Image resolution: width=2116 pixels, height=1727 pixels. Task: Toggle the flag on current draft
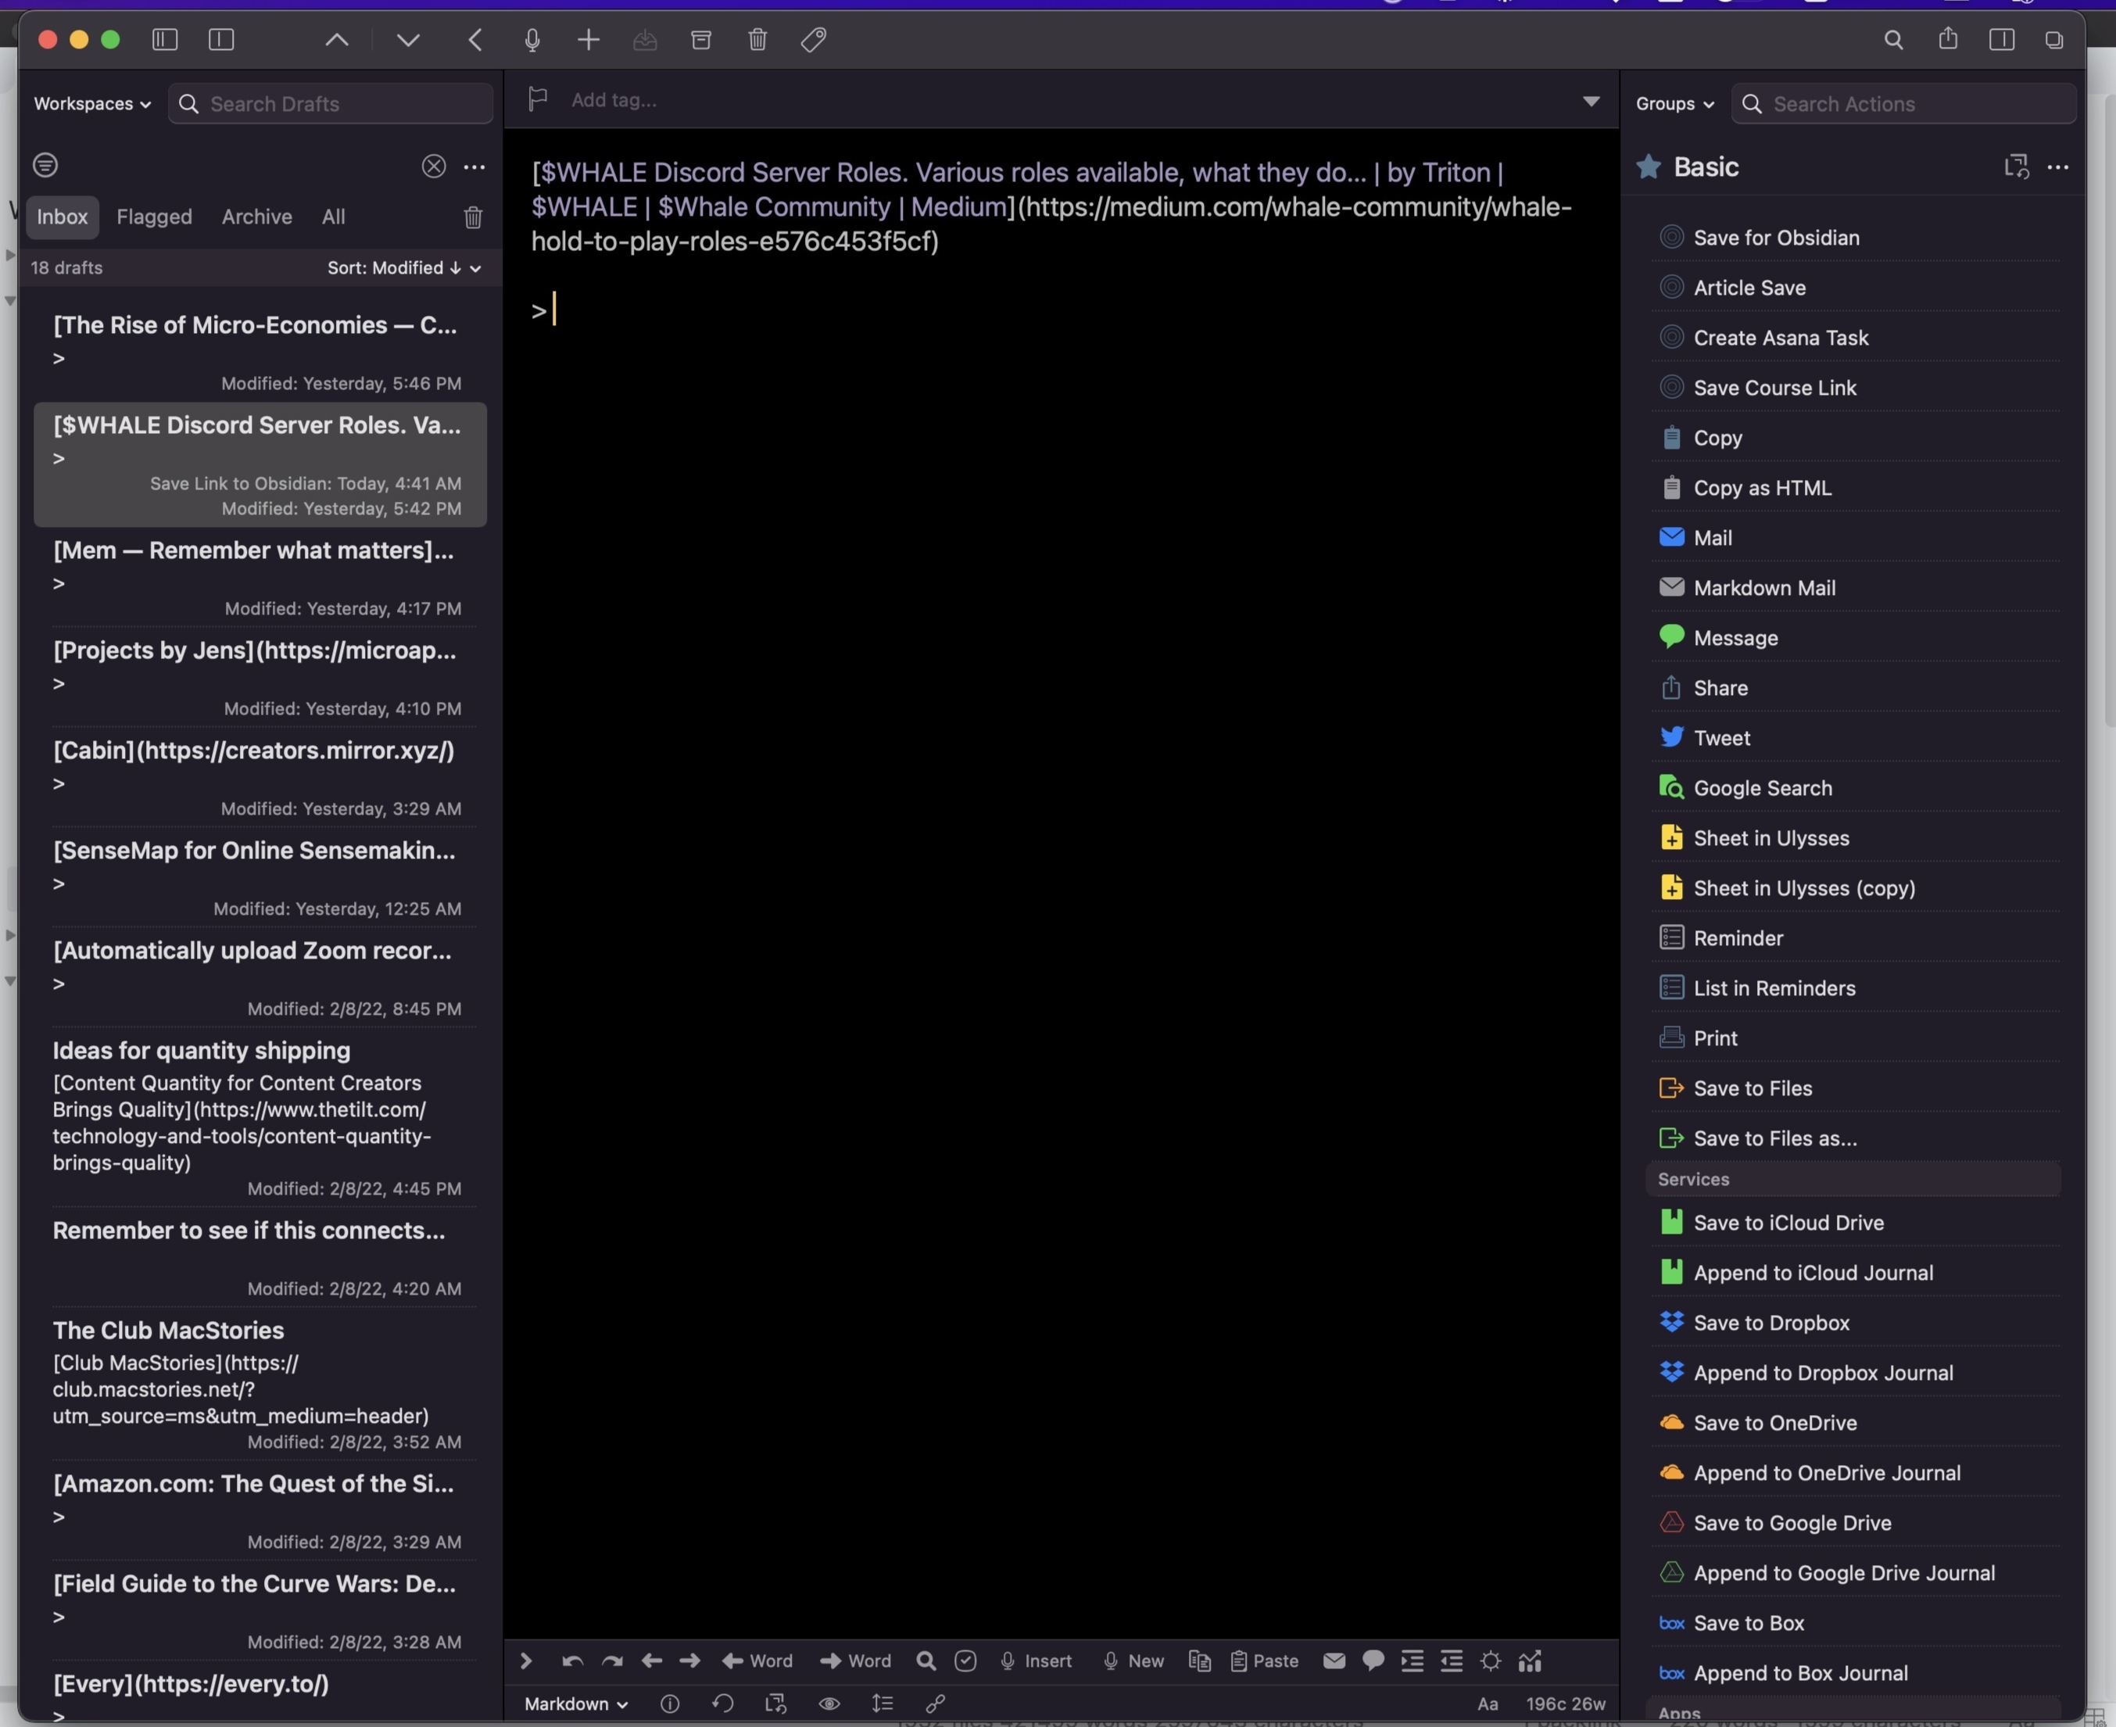539,99
